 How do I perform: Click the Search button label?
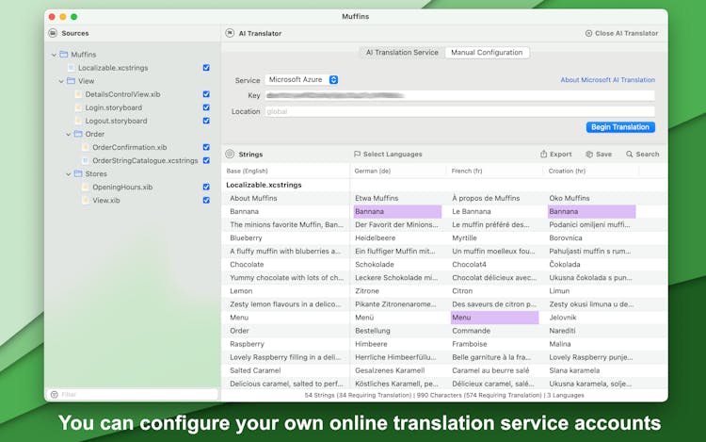pos(647,155)
